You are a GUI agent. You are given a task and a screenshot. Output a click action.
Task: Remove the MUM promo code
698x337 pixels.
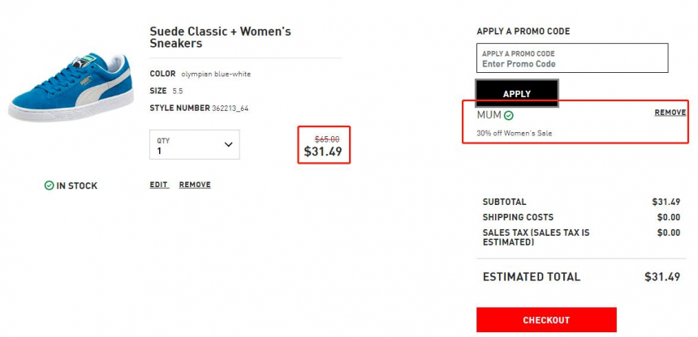pyautogui.click(x=670, y=113)
